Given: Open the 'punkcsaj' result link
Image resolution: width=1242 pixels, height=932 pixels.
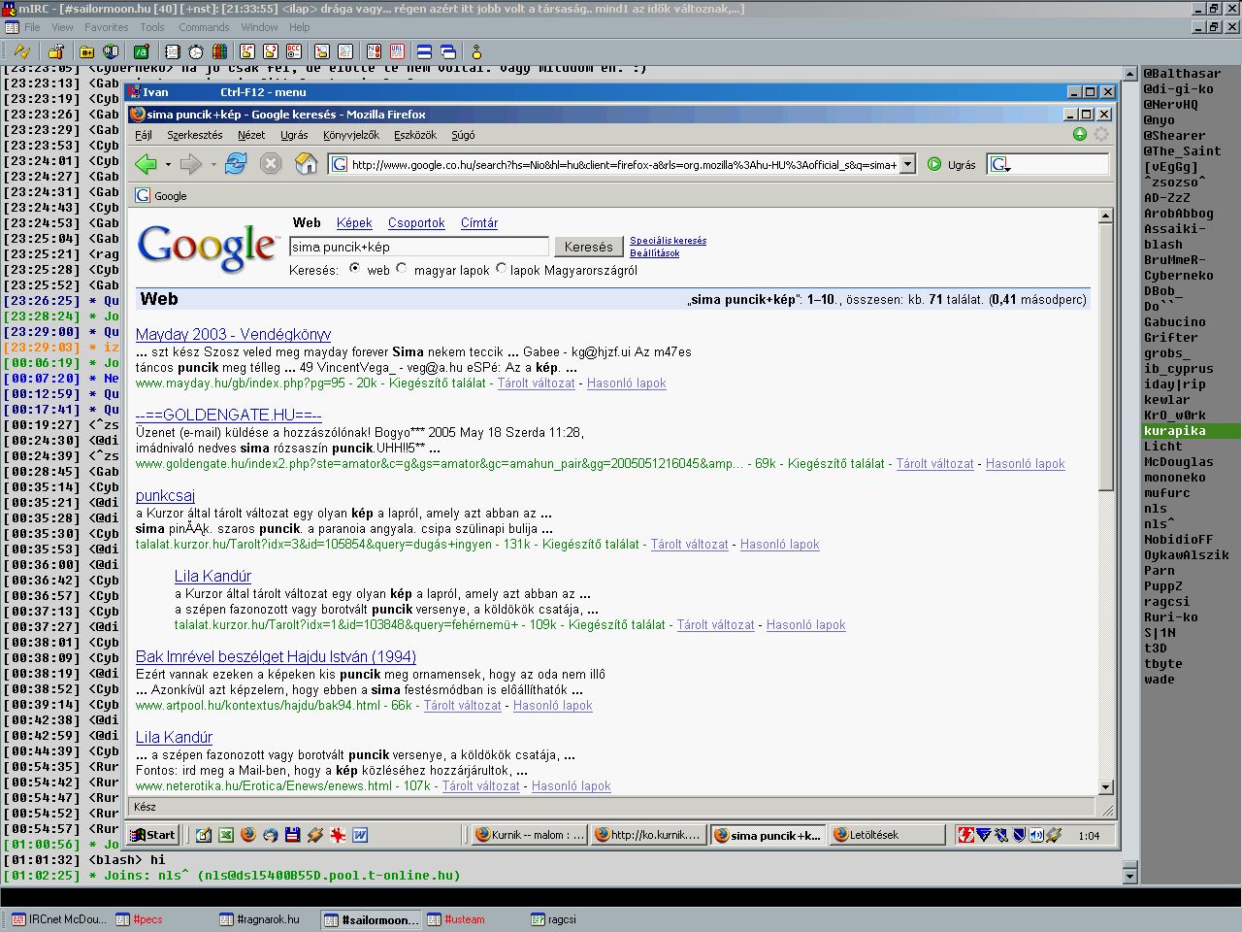Looking at the screenshot, I should pyautogui.click(x=165, y=495).
